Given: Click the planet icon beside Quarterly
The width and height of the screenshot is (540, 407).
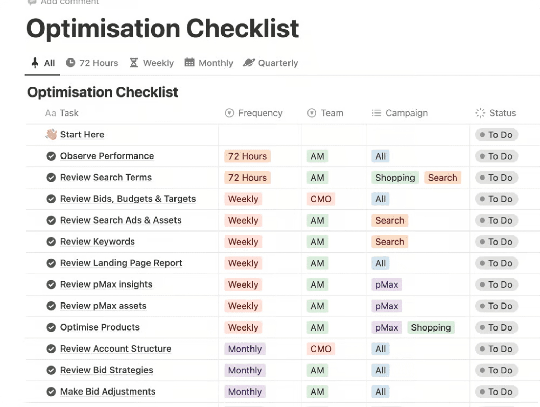Looking at the screenshot, I should 248,63.
